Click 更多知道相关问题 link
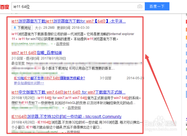187x136 pixels. click(x=29, y=83)
